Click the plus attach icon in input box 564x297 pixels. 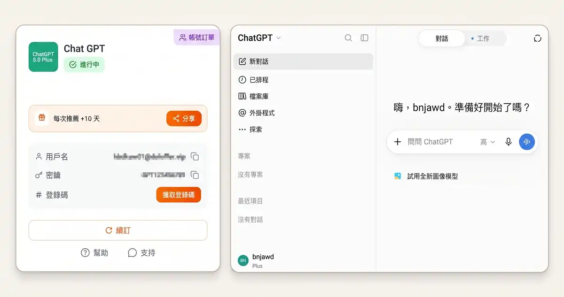(398, 142)
